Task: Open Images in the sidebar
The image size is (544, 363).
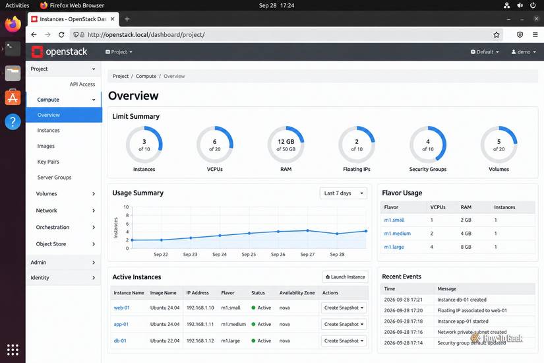Action: 45,146
